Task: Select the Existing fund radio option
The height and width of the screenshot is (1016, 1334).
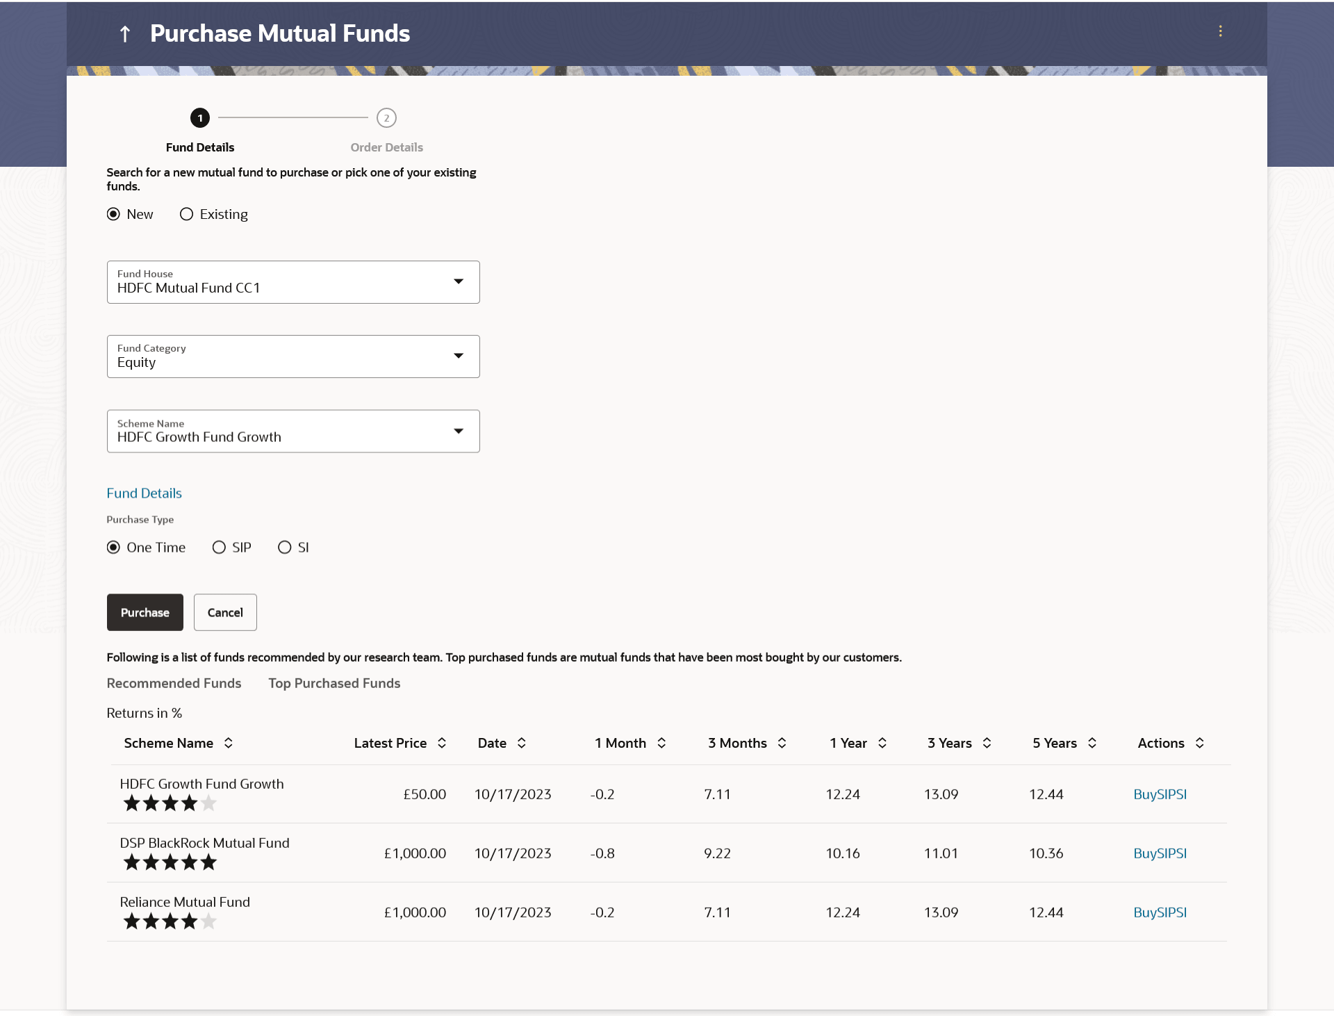Action: [186, 214]
